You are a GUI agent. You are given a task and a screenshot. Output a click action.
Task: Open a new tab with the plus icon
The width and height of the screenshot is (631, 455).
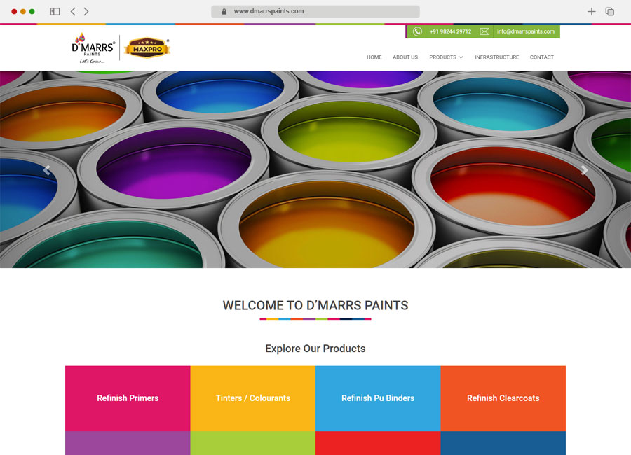[x=591, y=12]
